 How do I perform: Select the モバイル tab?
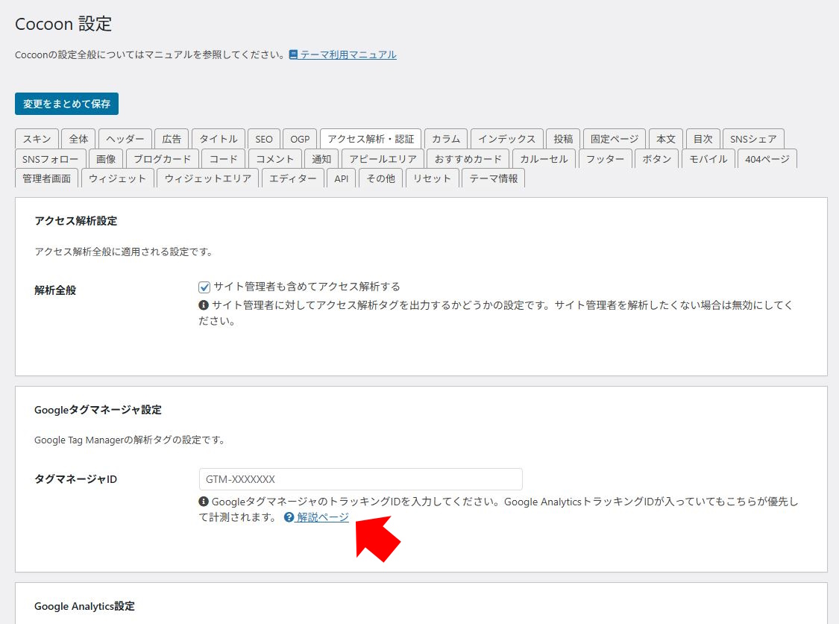[708, 159]
